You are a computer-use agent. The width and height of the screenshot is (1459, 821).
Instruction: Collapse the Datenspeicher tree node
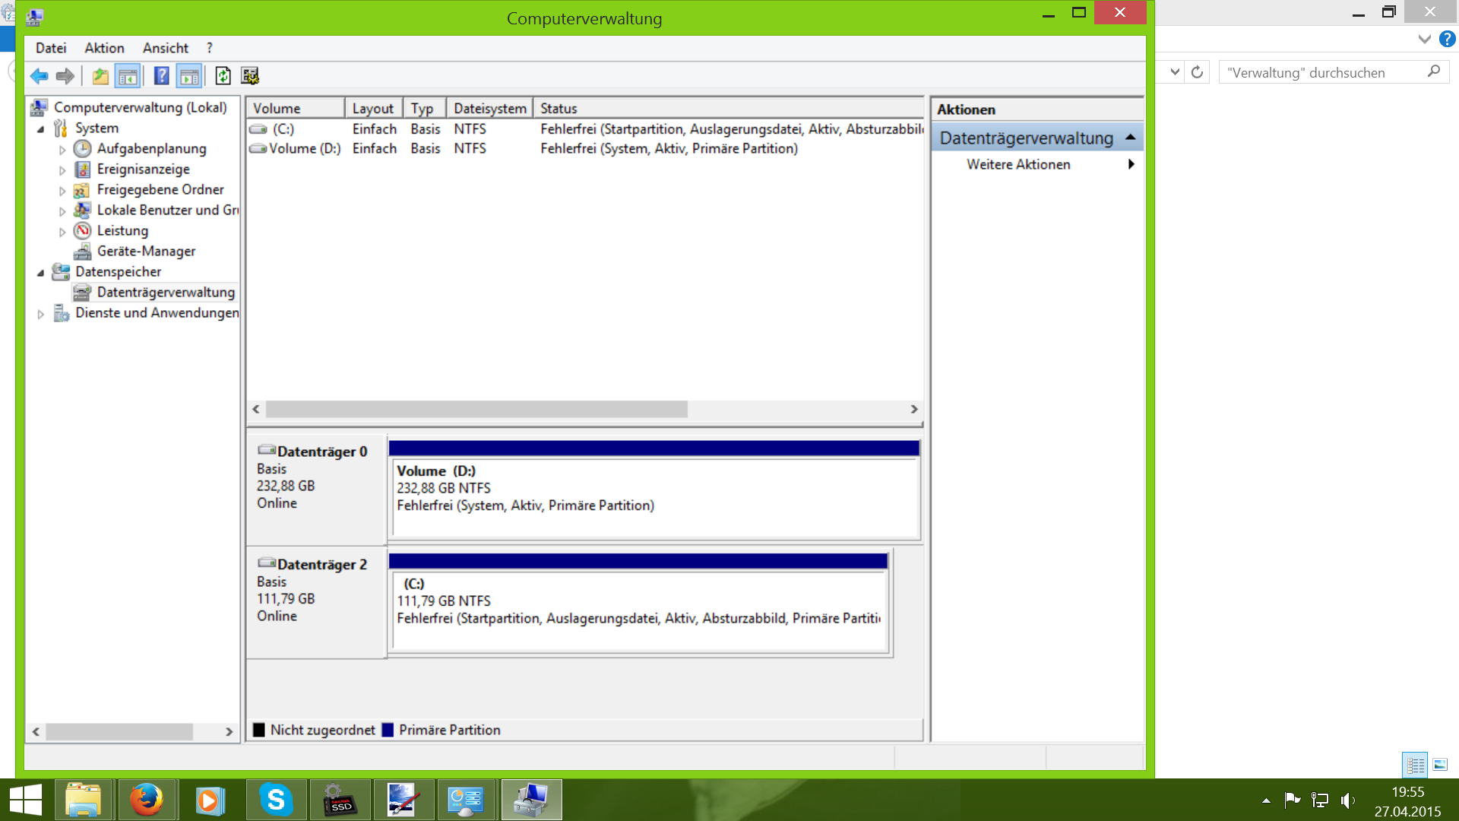tap(41, 272)
